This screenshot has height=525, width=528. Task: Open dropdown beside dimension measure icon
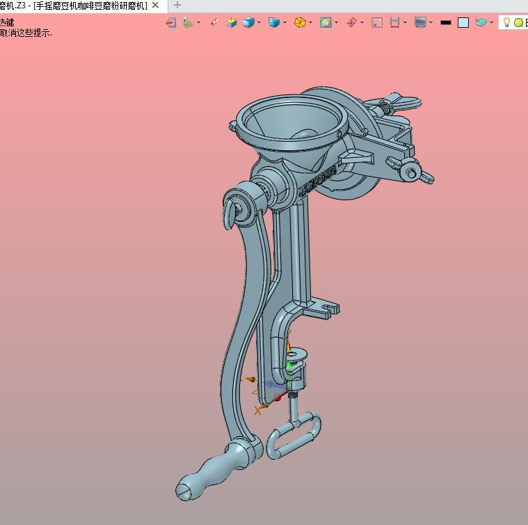click(405, 23)
